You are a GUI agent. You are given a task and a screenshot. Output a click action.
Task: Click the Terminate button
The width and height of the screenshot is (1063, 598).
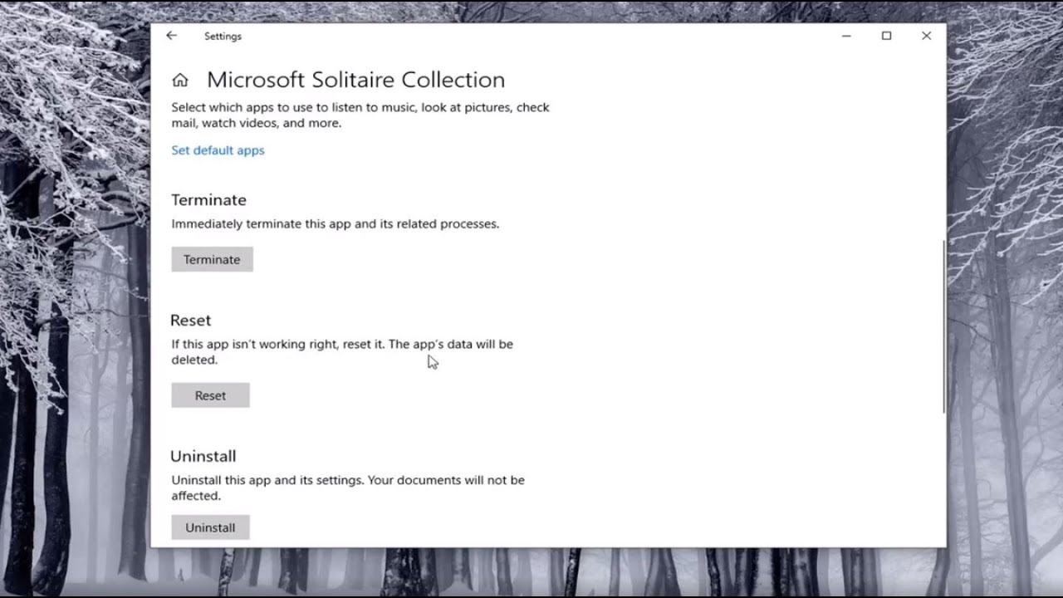(212, 259)
